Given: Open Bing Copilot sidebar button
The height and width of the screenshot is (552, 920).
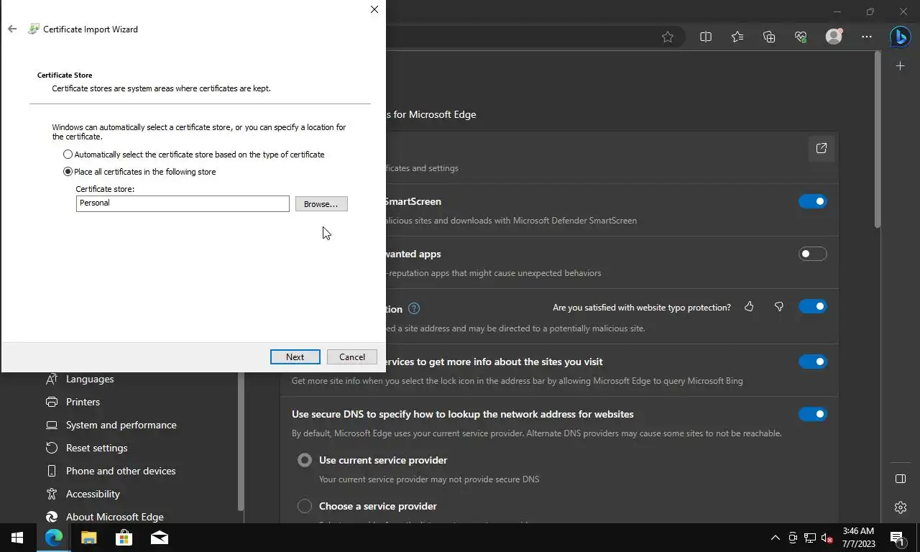Looking at the screenshot, I should click(900, 37).
